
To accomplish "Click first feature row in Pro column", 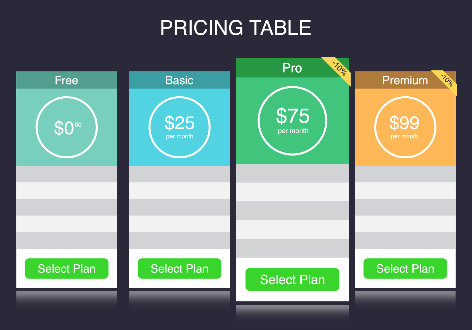I will (x=292, y=173).
